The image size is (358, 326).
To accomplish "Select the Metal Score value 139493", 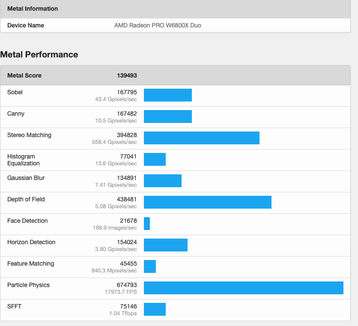I will [x=127, y=76].
